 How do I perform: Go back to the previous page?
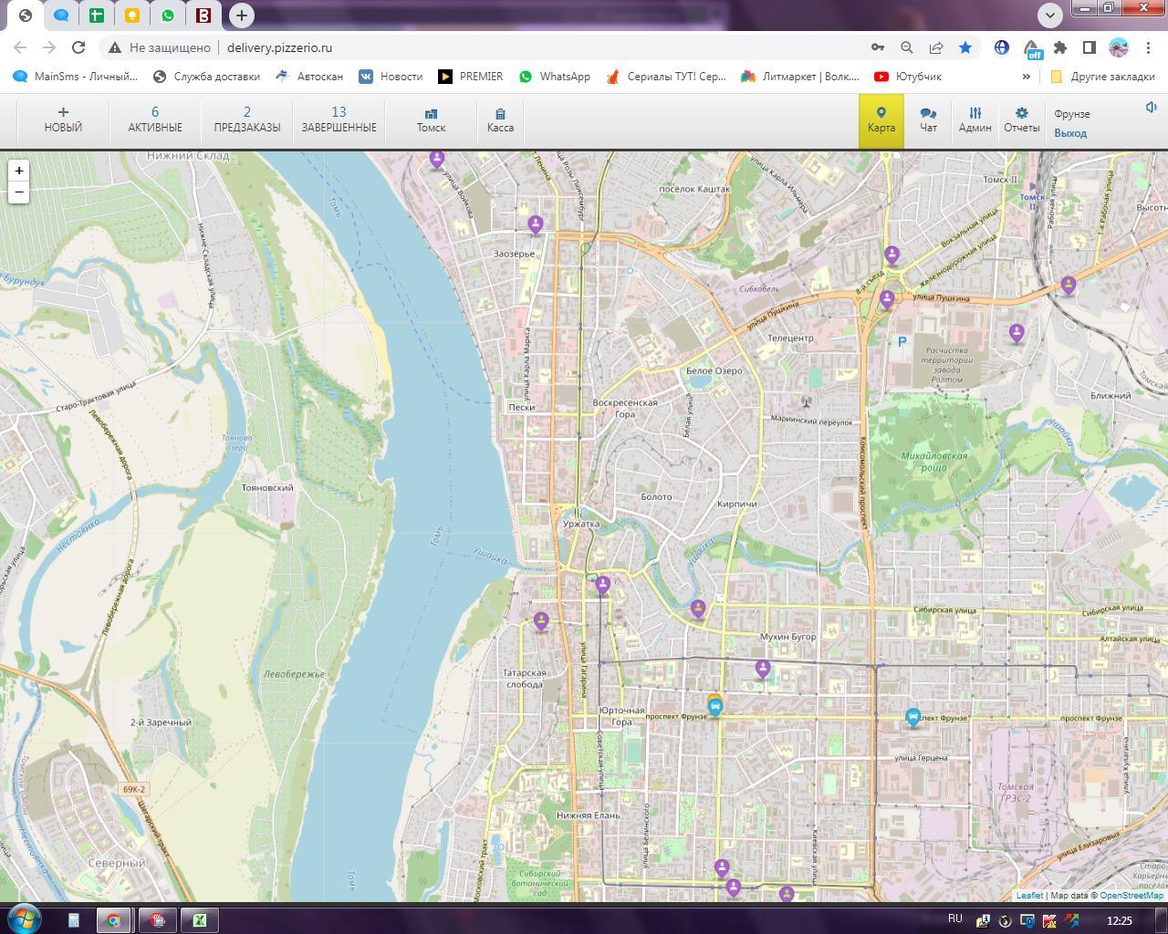(x=20, y=47)
